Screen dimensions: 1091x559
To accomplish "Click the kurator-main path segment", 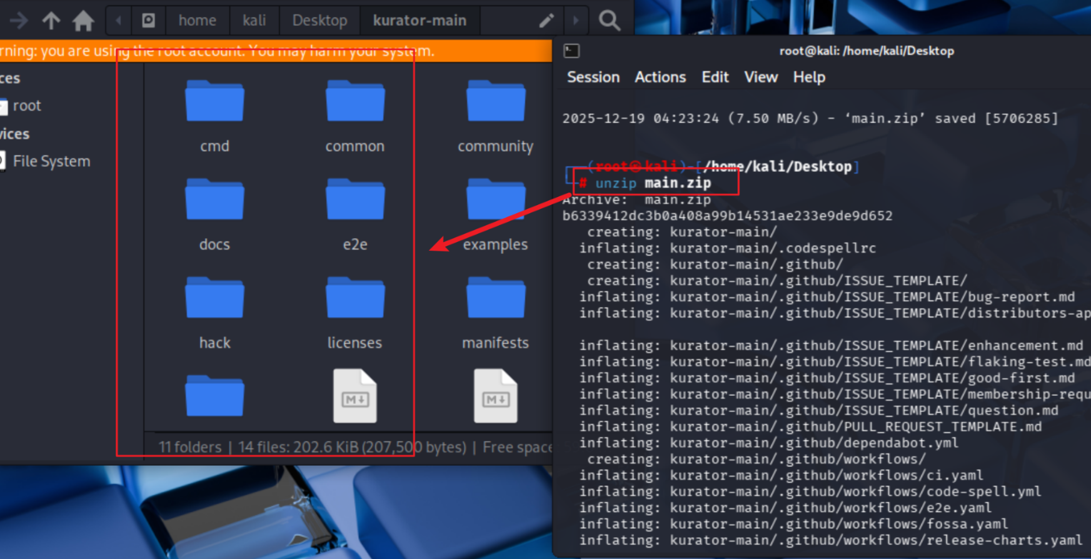I will tap(420, 21).
